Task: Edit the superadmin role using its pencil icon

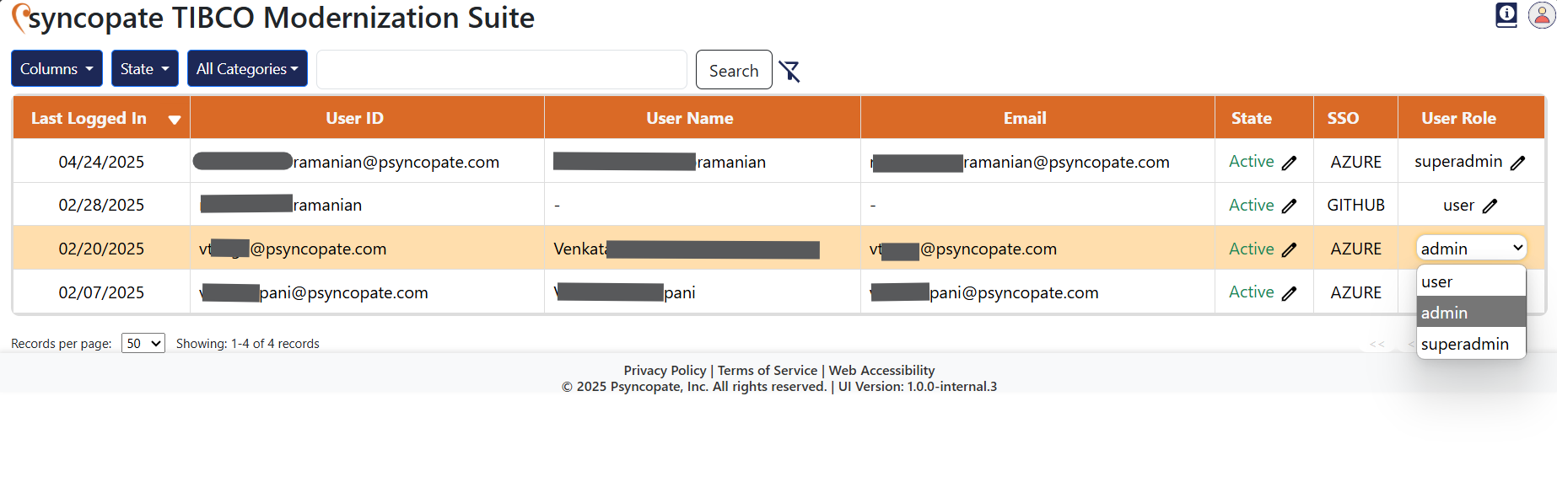Action: tap(1519, 161)
